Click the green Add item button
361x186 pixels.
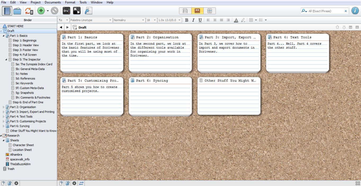point(41,11)
